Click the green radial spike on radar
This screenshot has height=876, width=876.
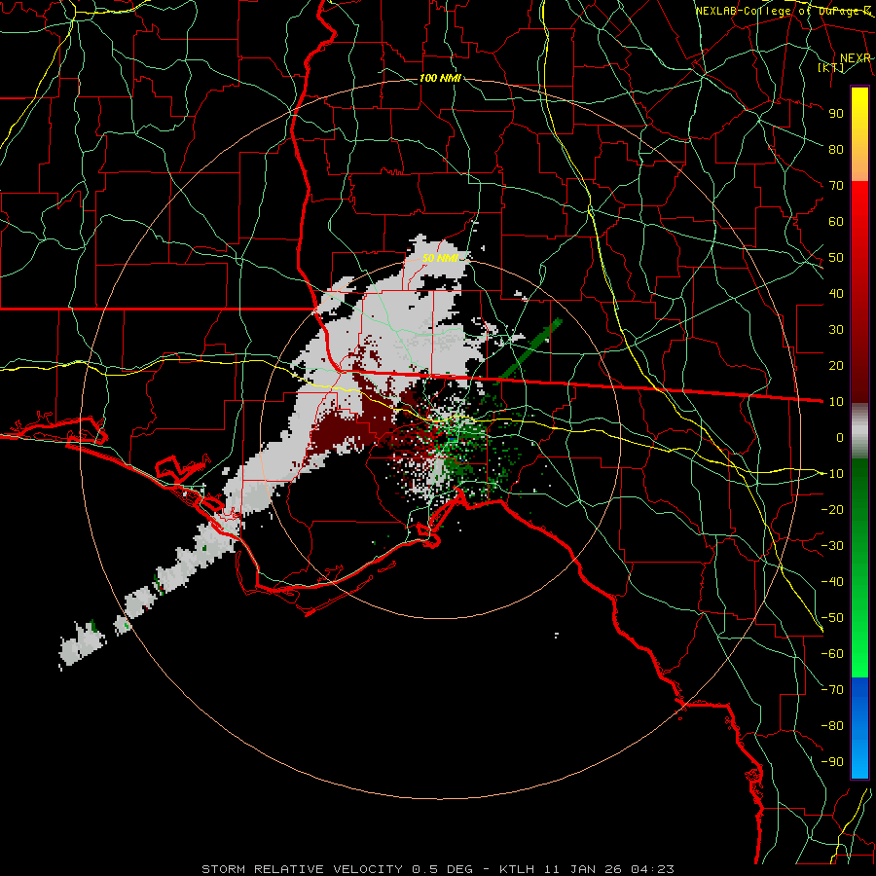529,350
